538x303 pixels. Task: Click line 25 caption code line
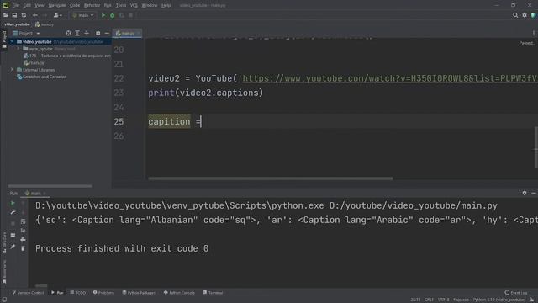pos(175,121)
